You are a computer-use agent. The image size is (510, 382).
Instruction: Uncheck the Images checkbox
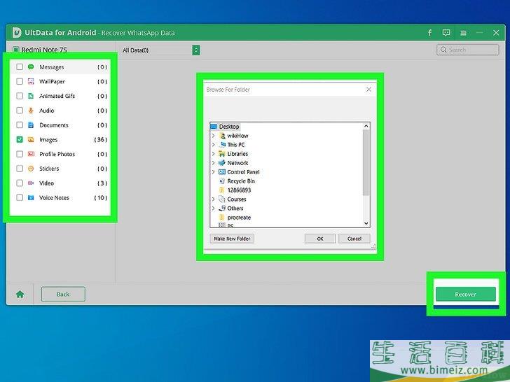click(20, 140)
